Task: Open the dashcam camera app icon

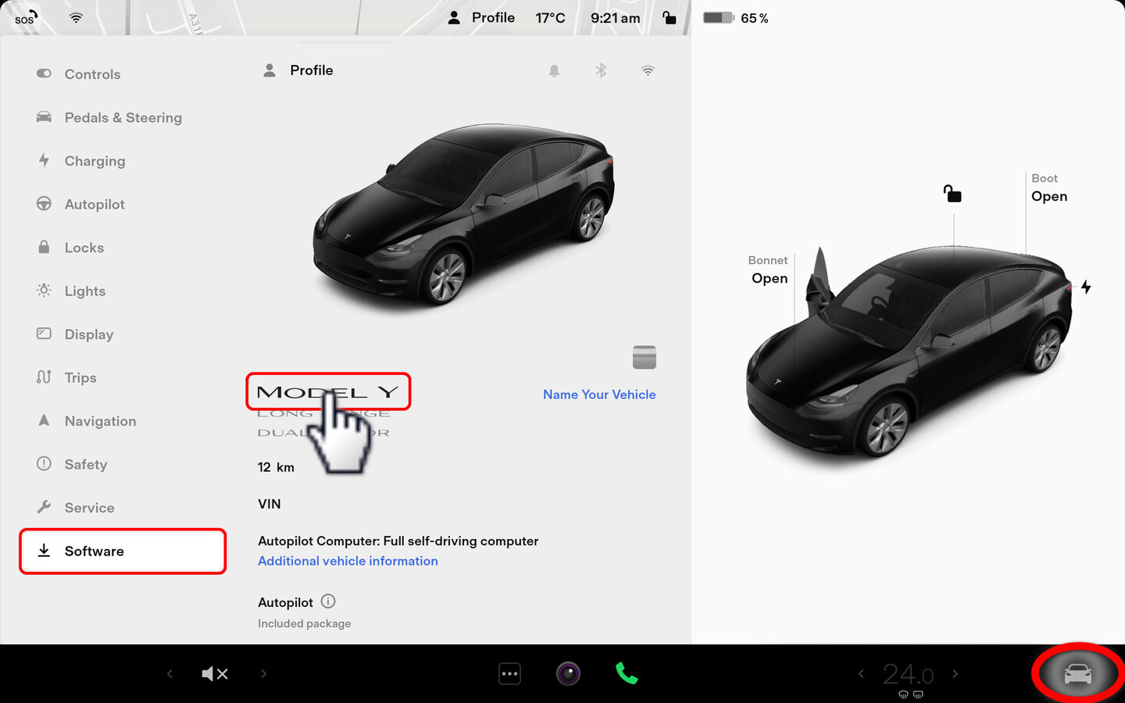Action: (x=568, y=673)
